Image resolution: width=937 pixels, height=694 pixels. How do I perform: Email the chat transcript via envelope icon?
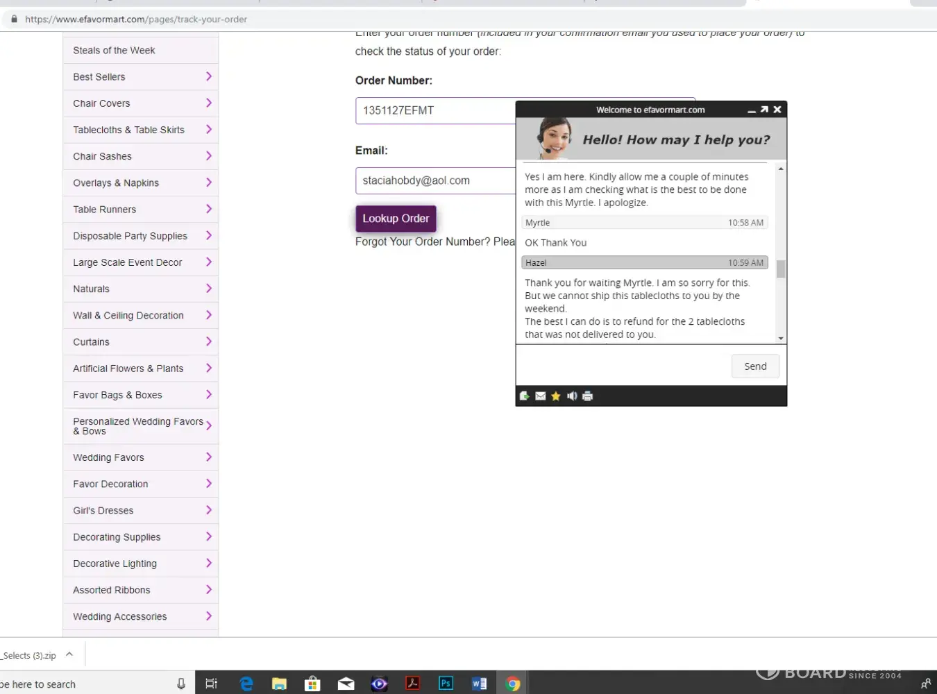[x=541, y=396]
